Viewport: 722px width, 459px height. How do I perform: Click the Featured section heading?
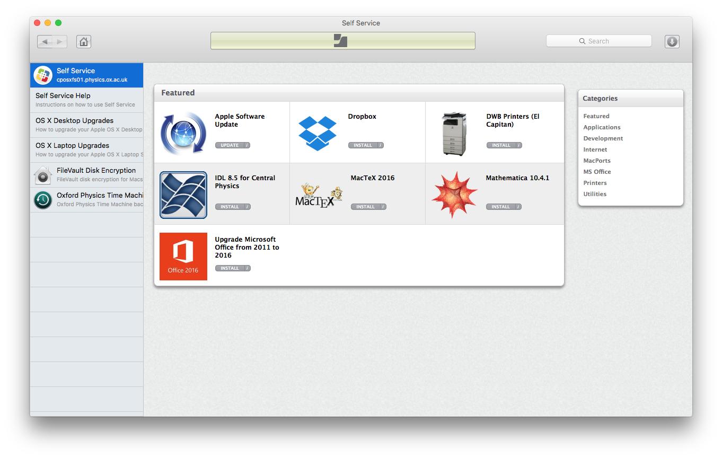click(178, 93)
